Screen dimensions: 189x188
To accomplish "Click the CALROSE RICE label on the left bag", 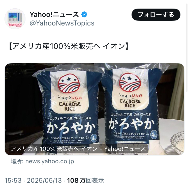I will [x=70, y=106].
